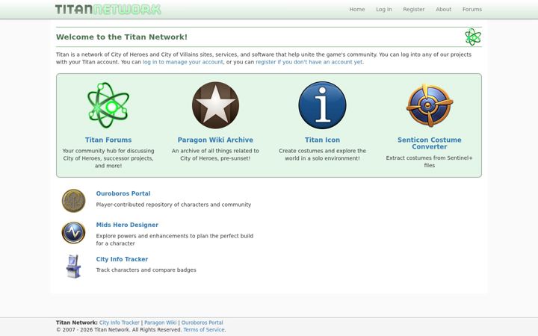Click 'Extract costumes from Sentinel+ files' description
This screenshot has height=336, width=538.
(429, 161)
